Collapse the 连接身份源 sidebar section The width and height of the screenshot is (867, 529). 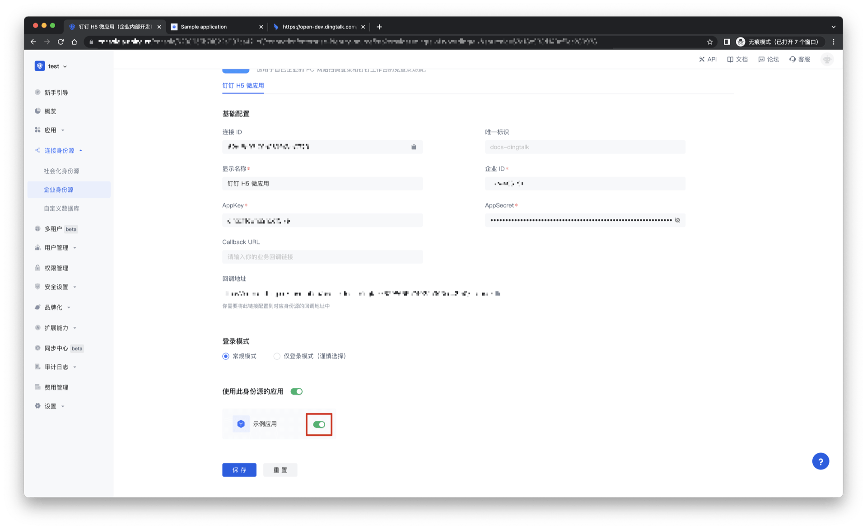(59, 150)
